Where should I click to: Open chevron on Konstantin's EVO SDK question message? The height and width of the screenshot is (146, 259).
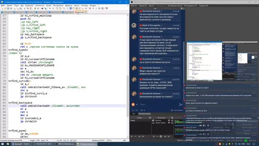tap(162, 79)
